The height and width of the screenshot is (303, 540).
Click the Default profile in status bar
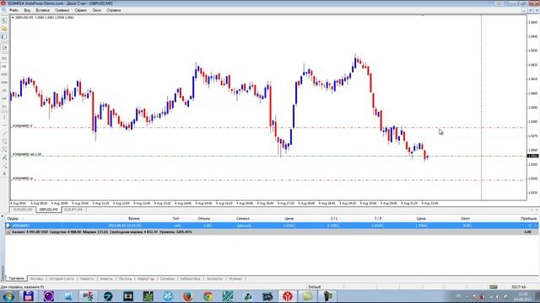click(315, 287)
